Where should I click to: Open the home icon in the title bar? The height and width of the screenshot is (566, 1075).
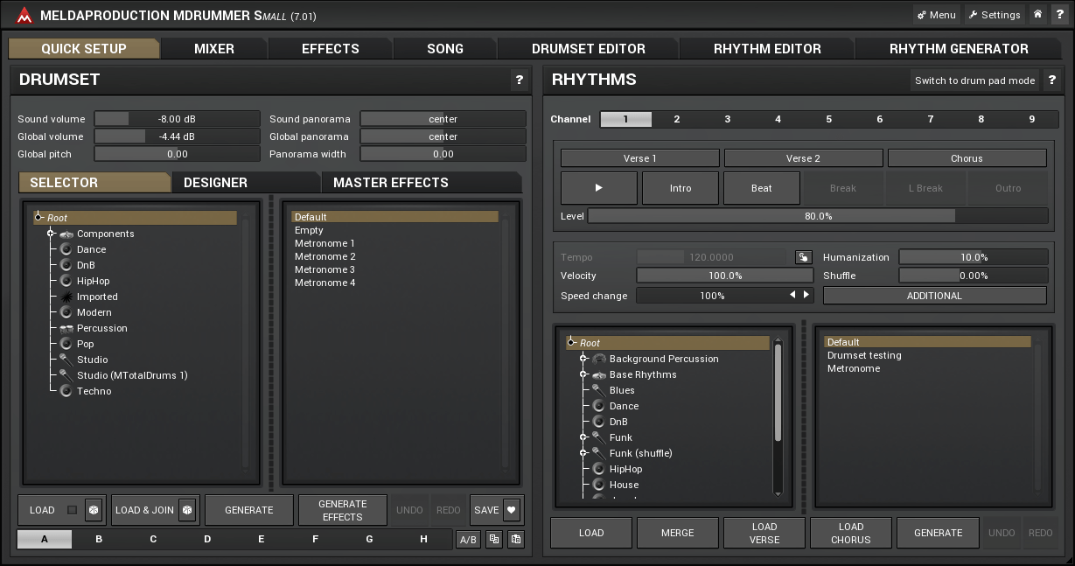pyautogui.click(x=1037, y=15)
